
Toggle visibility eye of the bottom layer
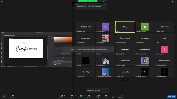pyautogui.click(x=53, y=65)
